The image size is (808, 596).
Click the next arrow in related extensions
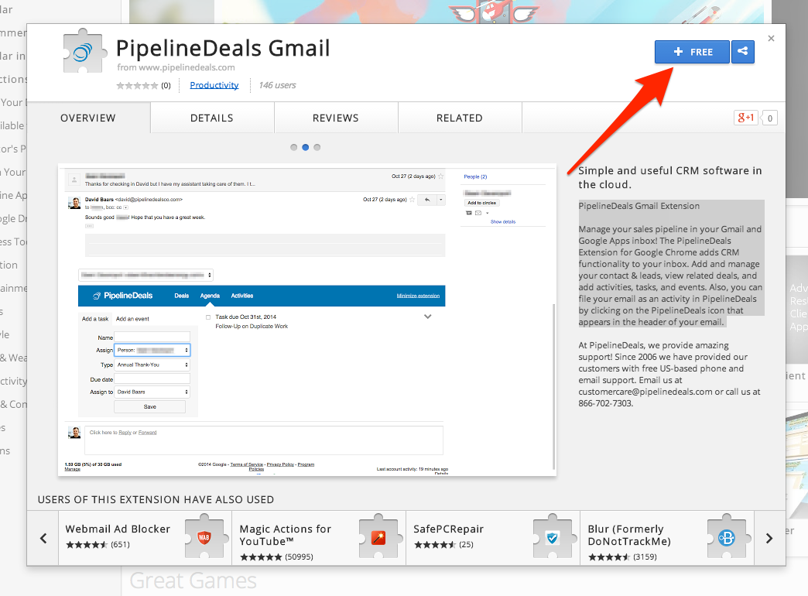tap(769, 538)
